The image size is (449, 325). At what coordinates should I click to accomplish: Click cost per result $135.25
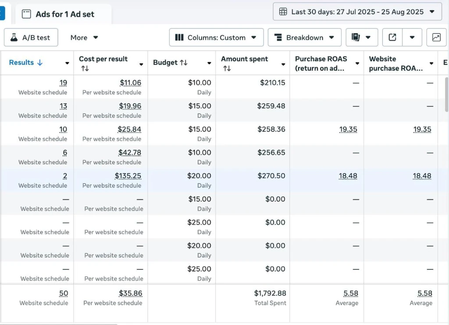(x=128, y=176)
